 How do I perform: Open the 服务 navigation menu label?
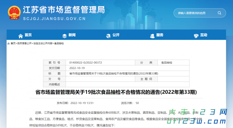[160, 35]
